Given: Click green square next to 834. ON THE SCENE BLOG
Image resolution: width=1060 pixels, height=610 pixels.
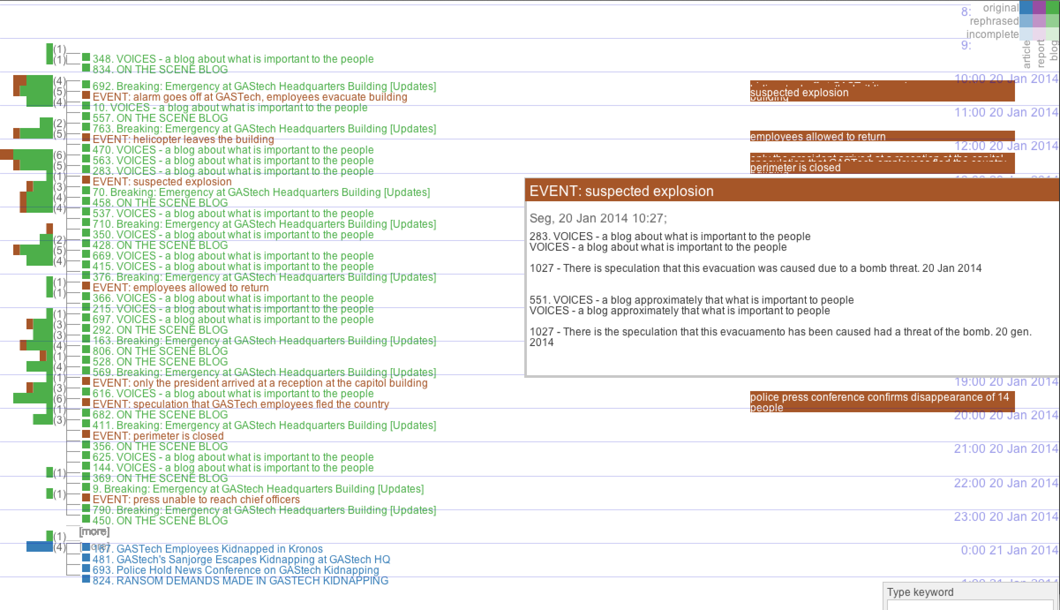Looking at the screenshot, I should coord(86,68).
